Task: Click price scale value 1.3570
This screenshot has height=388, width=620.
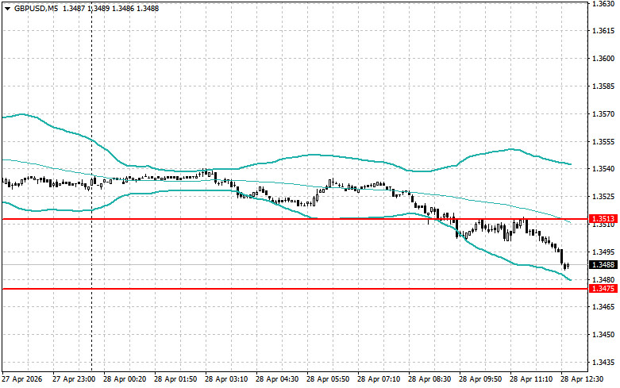Action: (x=603, y=114)
